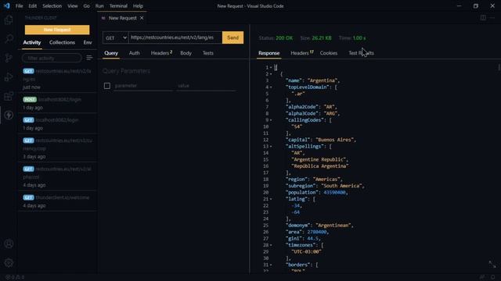
Task: Switch to the Collections tab
Action: pos(62,43)
